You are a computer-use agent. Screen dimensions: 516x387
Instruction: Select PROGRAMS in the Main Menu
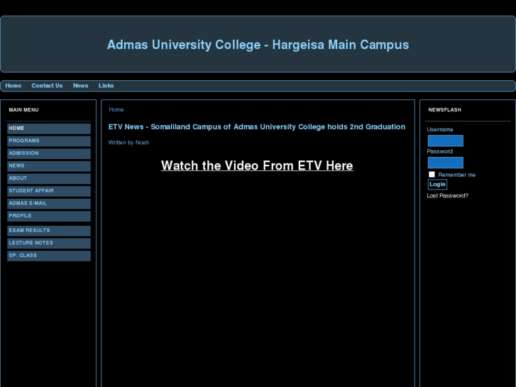point(49,141)
